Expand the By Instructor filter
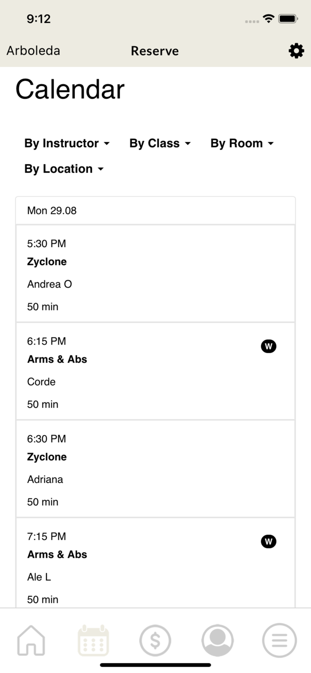 [x=66, y=143]
